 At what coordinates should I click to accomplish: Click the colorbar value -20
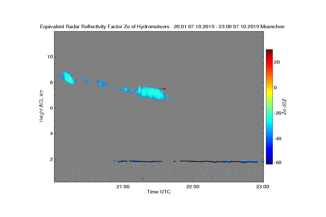click(x=278, y=113)
